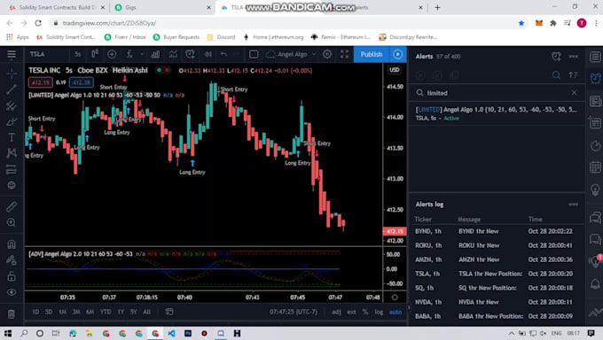
Task: Toggle stay in drawing mode
Action: click(x=12, y=260)
